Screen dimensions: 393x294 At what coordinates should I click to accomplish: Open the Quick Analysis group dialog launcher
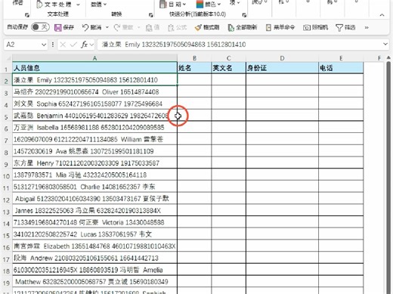click(x=244, y=15)
